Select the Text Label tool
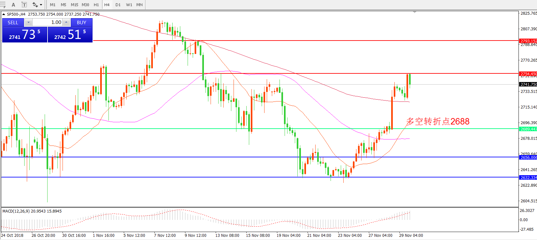The width and height of the screenshot is (537, 240). 24,5
